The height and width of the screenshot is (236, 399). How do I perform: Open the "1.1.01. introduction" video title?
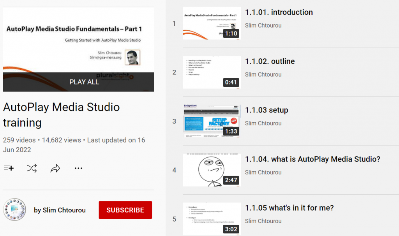click(x=279, y=12)
